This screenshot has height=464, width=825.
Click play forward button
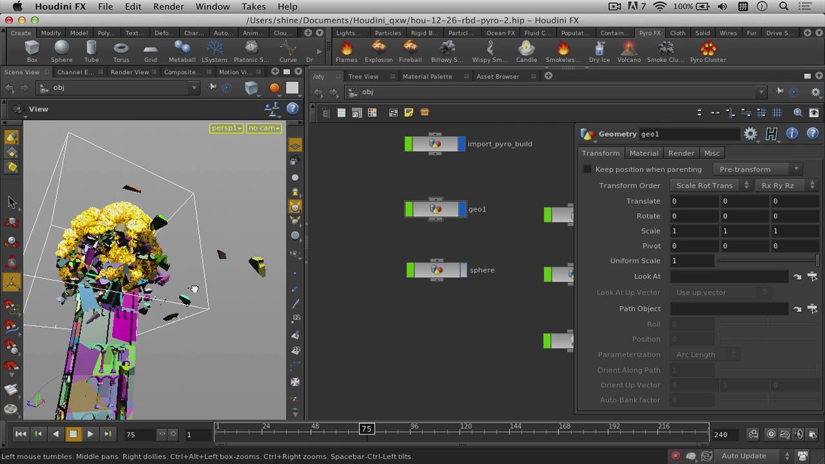coord(90,434)
